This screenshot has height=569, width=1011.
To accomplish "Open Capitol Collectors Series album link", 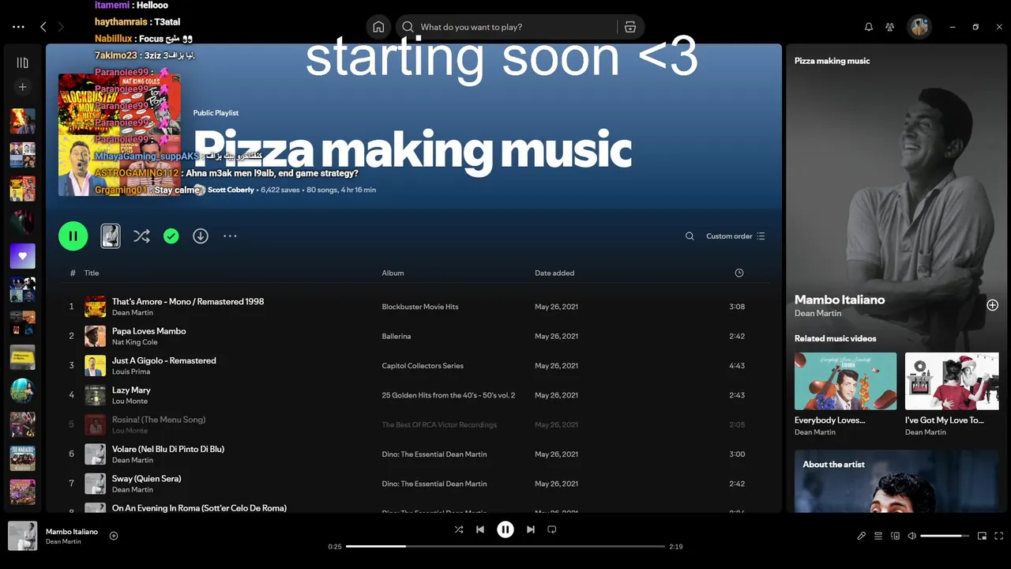I will 423,366.
